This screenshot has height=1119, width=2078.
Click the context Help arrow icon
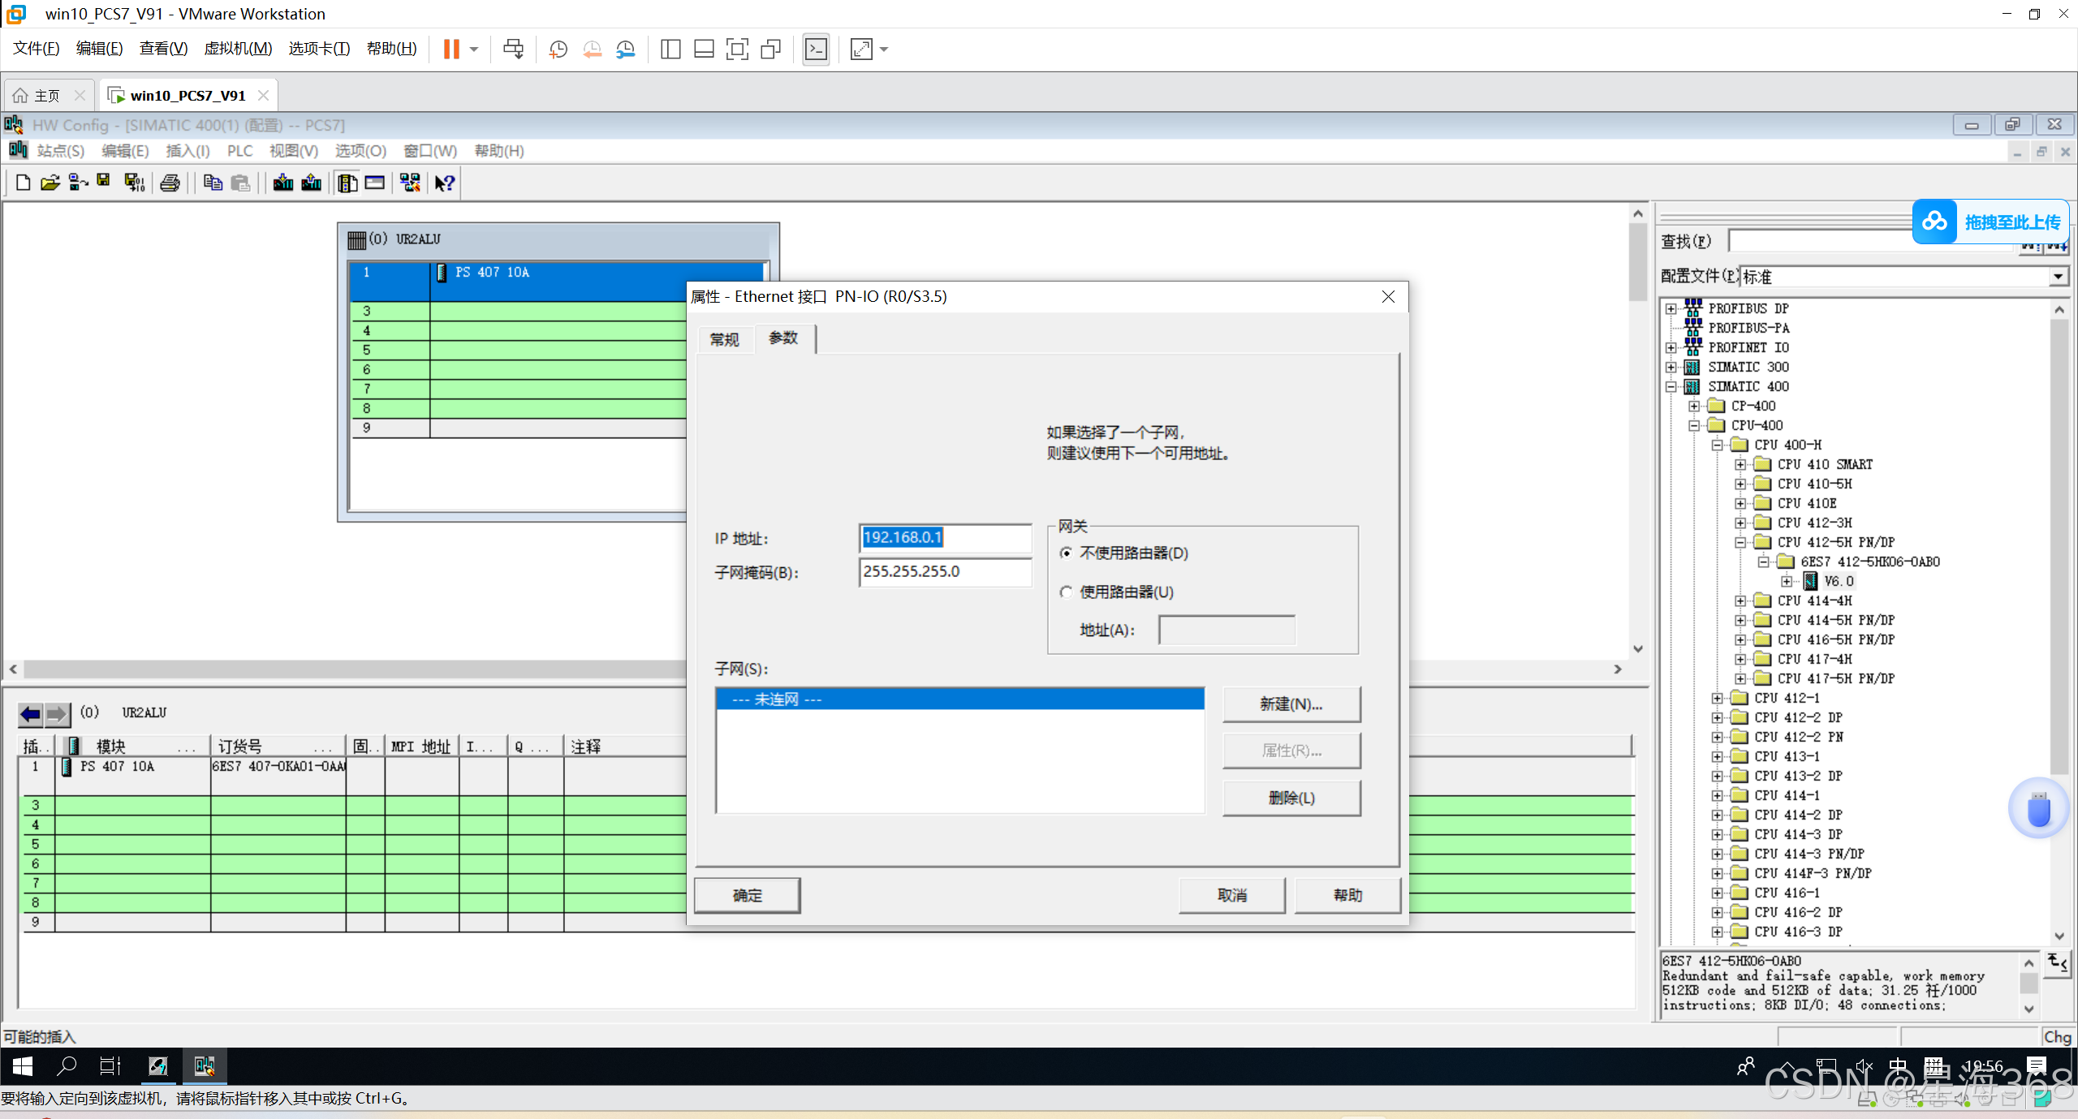pyautogui.click(x=444, y=183)
